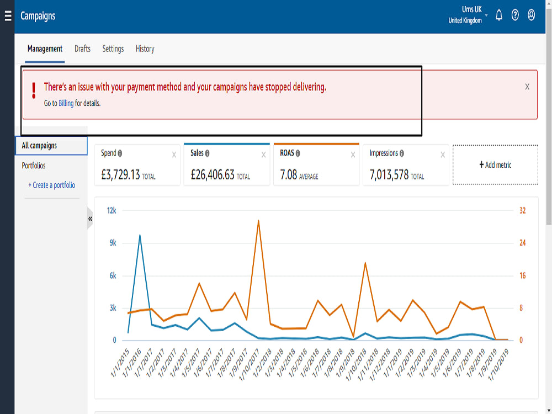The height and width of the screenshot is (414, 552).
Task: Click the Create a portfolio link
Action: click(x=51, y=185)
